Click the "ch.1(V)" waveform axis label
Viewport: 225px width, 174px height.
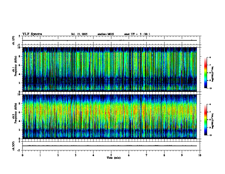14,40
